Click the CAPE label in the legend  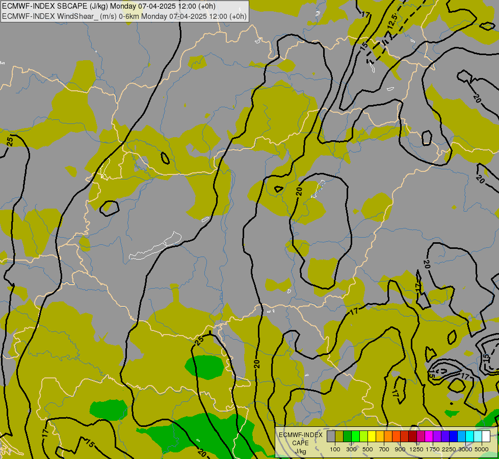click(300, 443)
